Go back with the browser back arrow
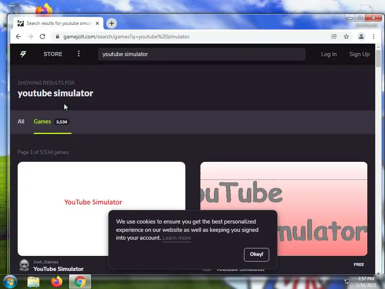Screen dimensions: 385x289 [18, 37]
